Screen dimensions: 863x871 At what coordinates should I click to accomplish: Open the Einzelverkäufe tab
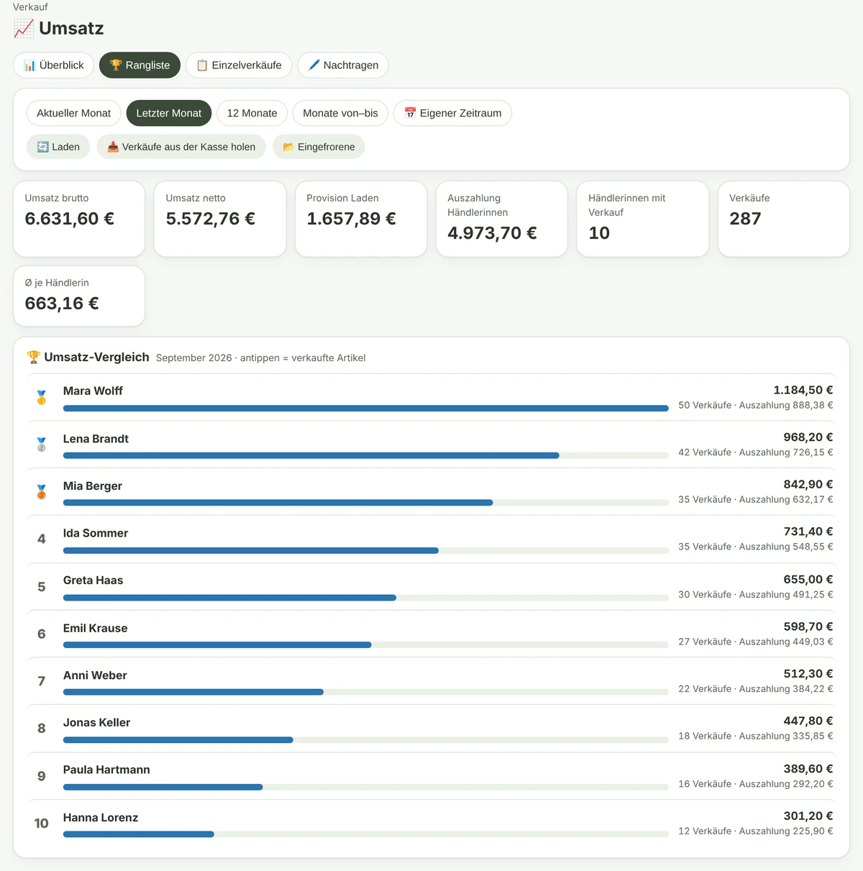(x=239, y=65)
